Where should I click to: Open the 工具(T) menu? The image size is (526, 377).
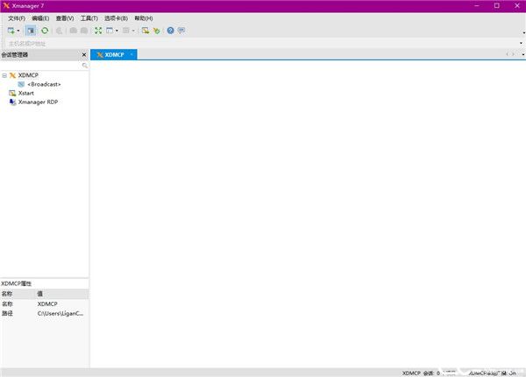click(x=89, y=17)
